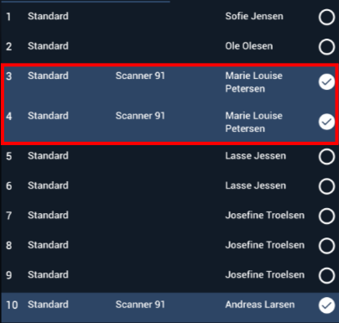339x323 pixels.
Task: Click Scanner 91 label in row 4
Action: 140,116
